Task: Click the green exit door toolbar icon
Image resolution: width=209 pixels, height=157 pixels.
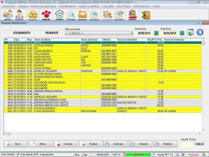Action: [145, 15]
